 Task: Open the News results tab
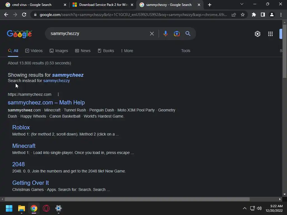click(83, 51)
